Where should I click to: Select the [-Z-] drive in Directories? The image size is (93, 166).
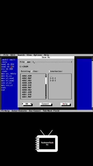pos(53,81)
